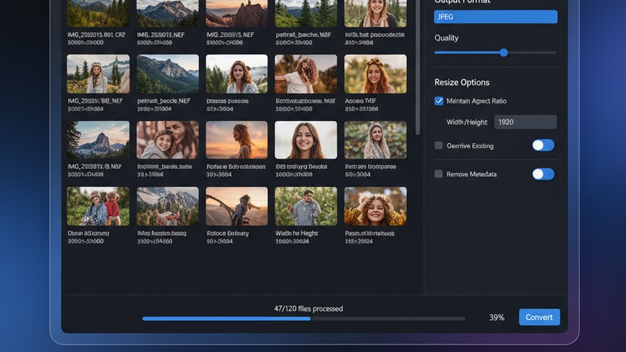Image resolution: width=626 pixels, height=352 pixels.
Task: Open the JPEG output format dropdown
Action: tap(495, 17)
